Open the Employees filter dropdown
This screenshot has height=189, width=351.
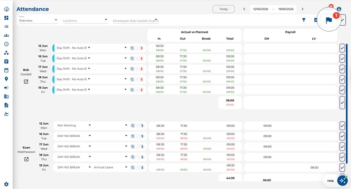(136, 20)
